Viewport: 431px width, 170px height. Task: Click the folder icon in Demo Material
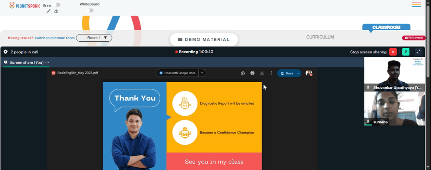(180, 40)
